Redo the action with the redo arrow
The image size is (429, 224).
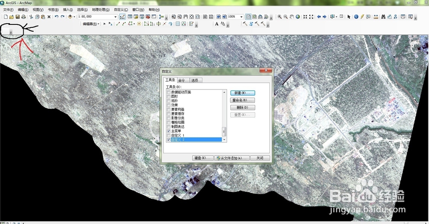[62, 17]
